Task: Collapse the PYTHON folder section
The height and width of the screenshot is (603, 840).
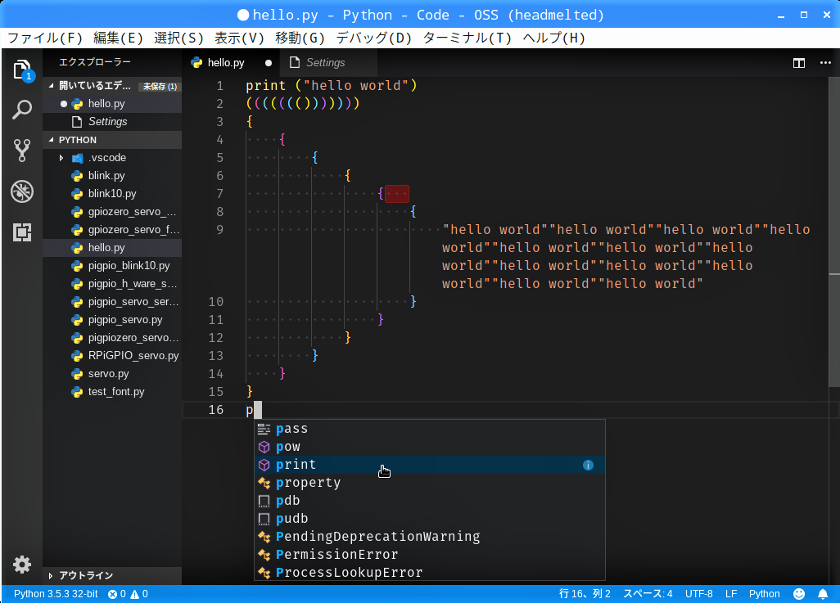Action: click(x=52, y=140)
